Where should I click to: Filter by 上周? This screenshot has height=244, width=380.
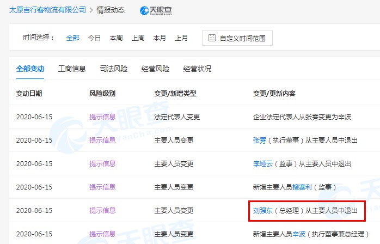pyautogui.click(x=138, y=38)
